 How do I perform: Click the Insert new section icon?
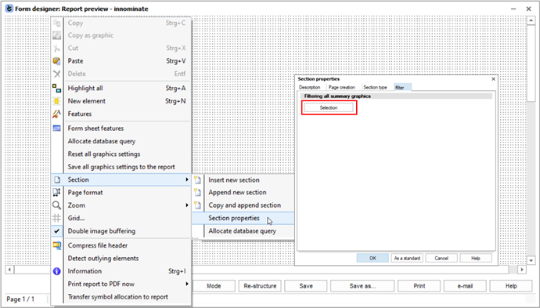click(x=197, y=179)
